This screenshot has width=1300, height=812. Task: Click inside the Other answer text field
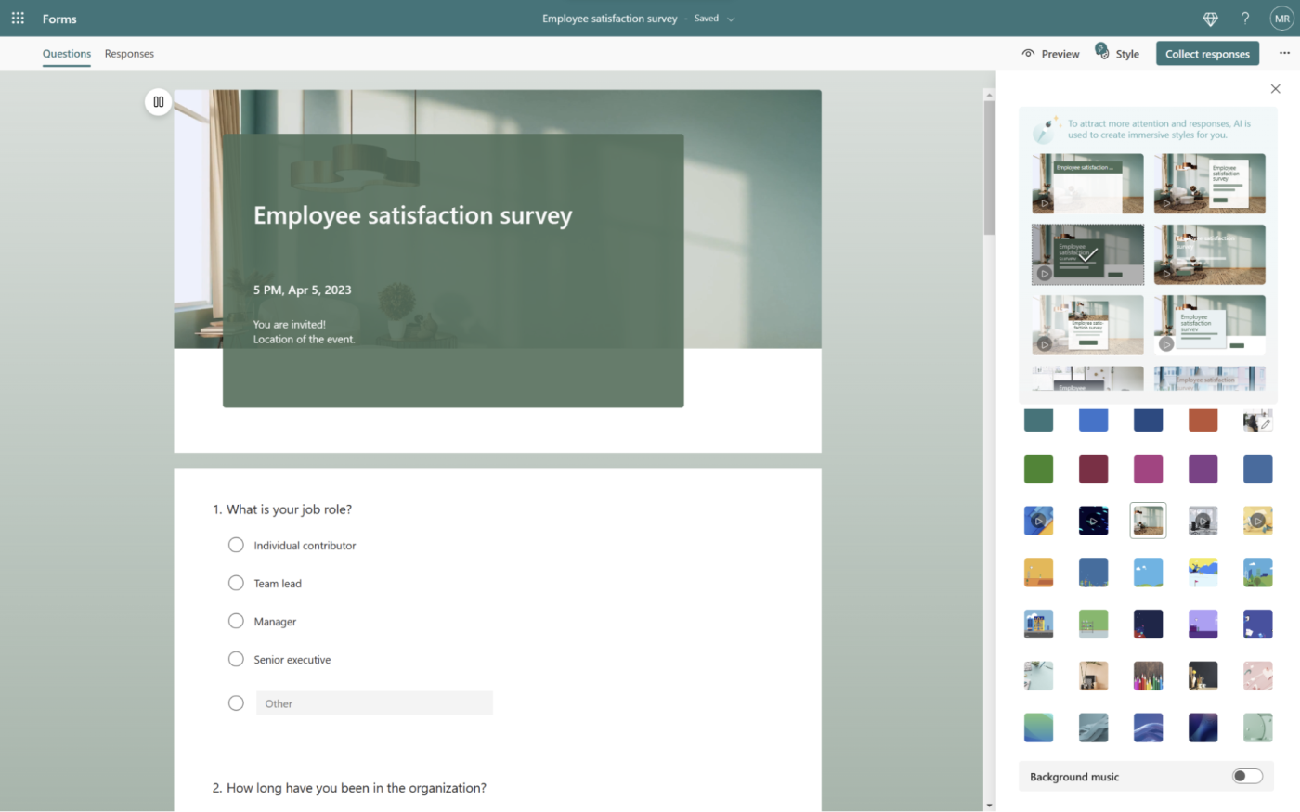pos(374,702)
